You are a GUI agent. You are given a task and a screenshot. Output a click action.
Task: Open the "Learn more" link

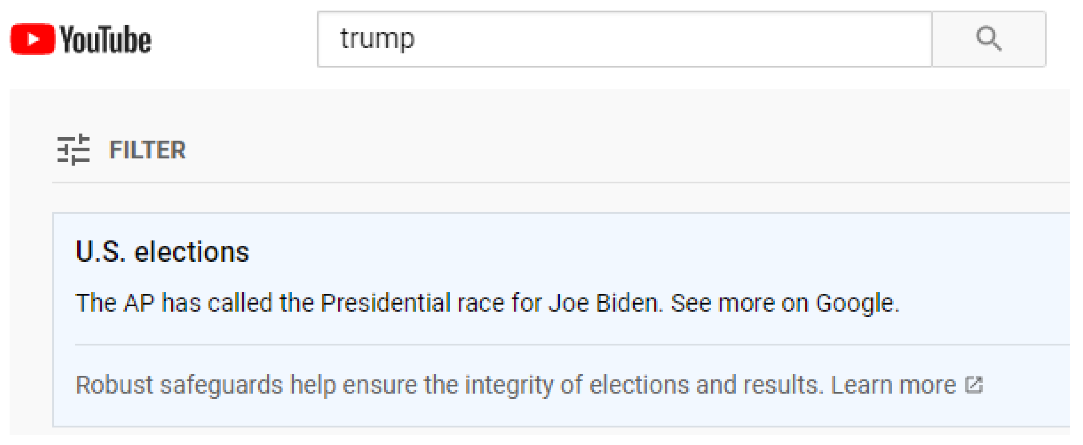(x=893, y=385)
